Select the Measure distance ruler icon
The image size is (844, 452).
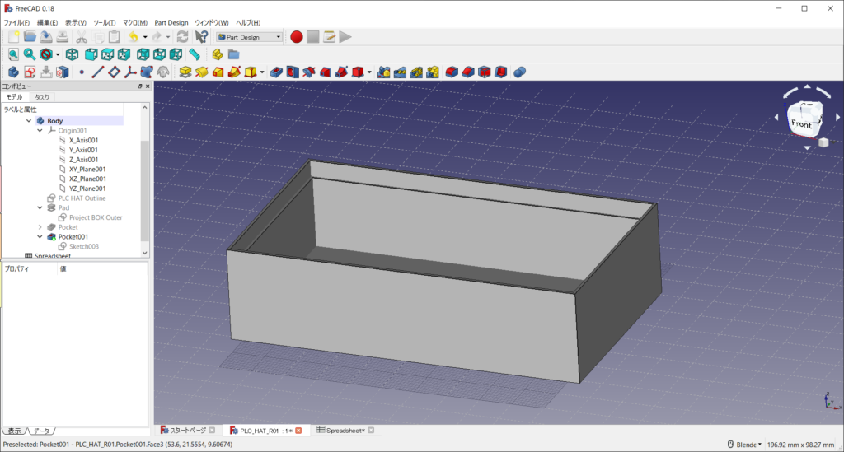point(195,54)
